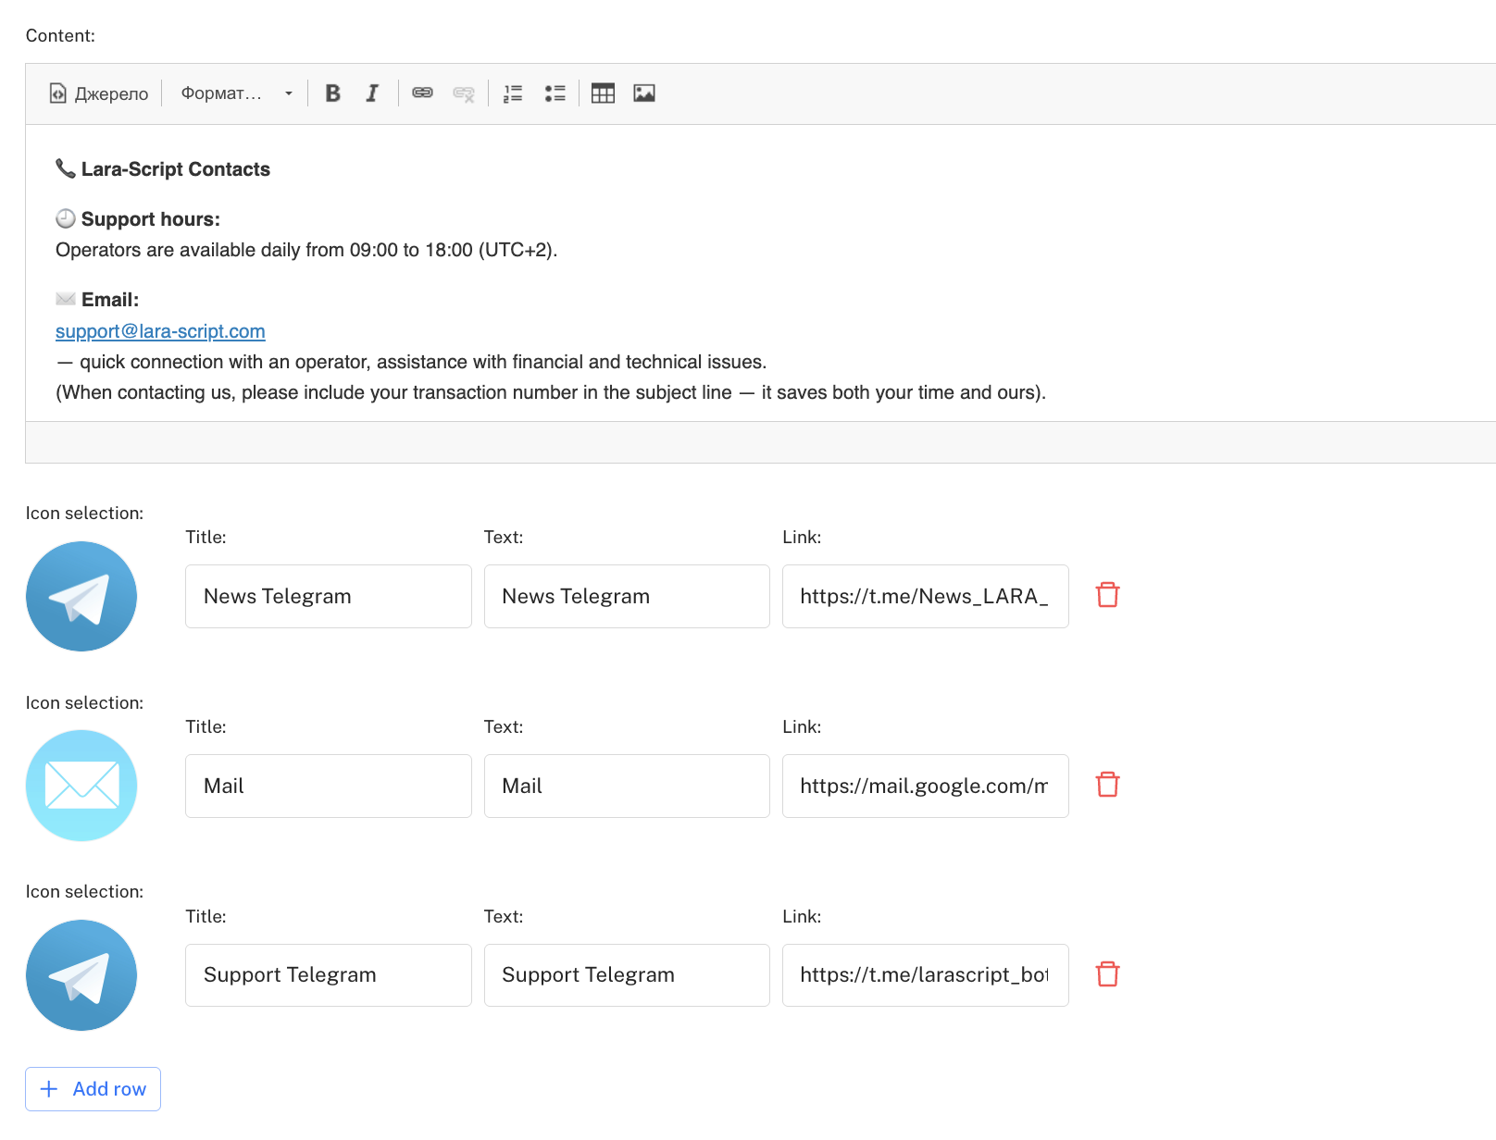The width and height of the screenshot is (1496, 1140).
Task: Click the Add row button
Action: point(93,1089)
